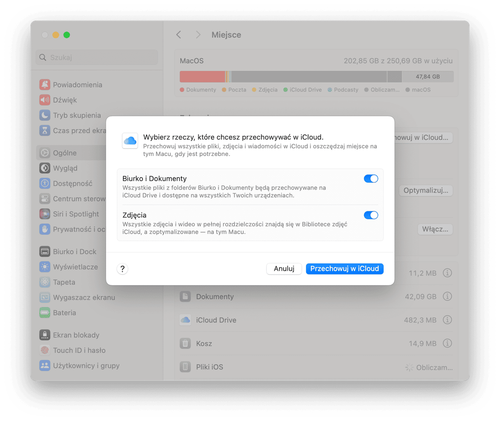Click the magnifier icon in search field
Viewport: 500px width, 421px height.
(x=43, y=57)
